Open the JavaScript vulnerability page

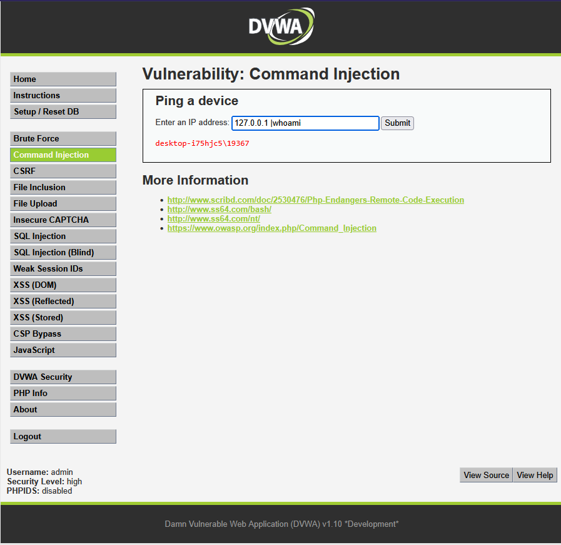tap(63, 350)
